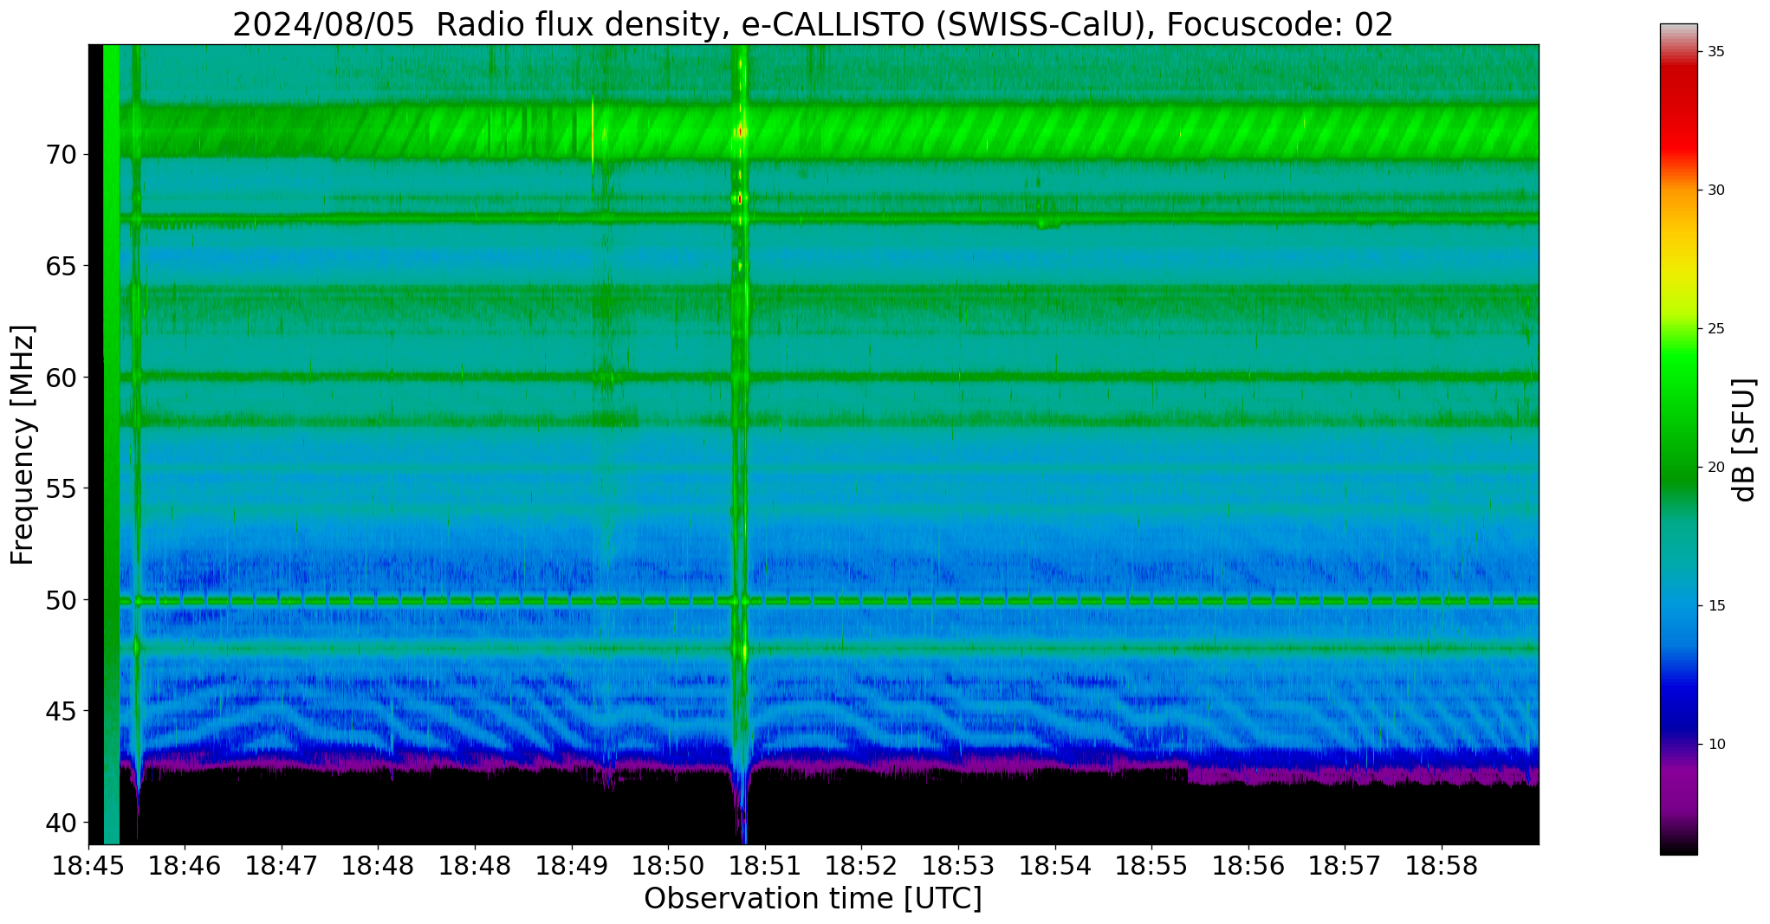This screenshot has height=924, width=1770.
Task: Click the 70 MHz frequency tick label
Action: click(x=61, y=155)
